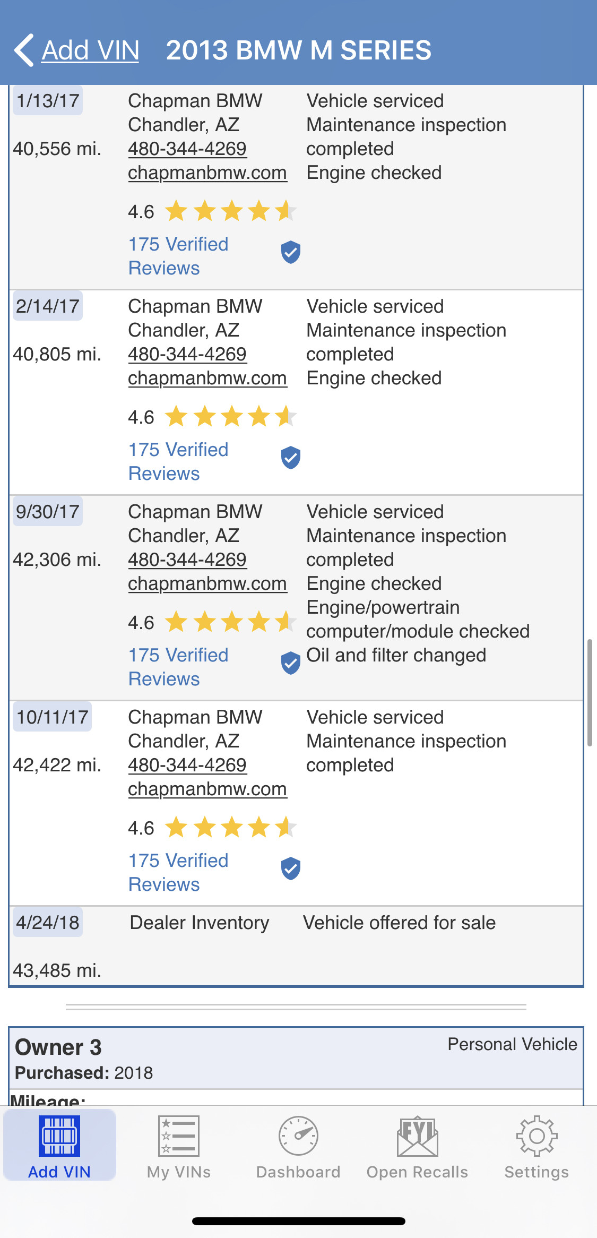Click the vertical scrollbar on right edge

pos(590,693)
